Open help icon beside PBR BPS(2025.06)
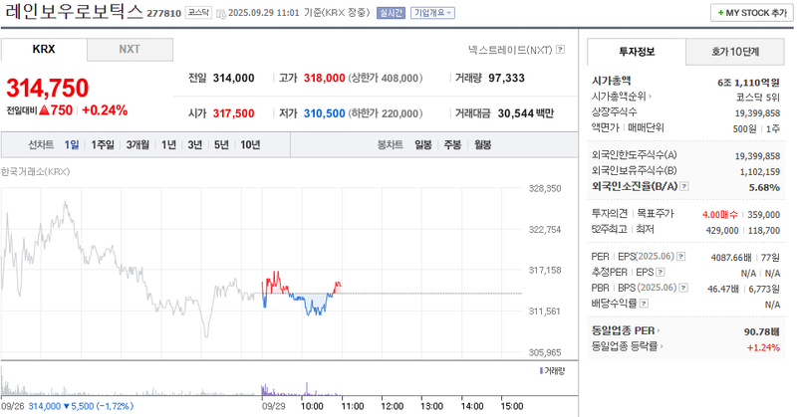The image size is (797, 417). 683,288
